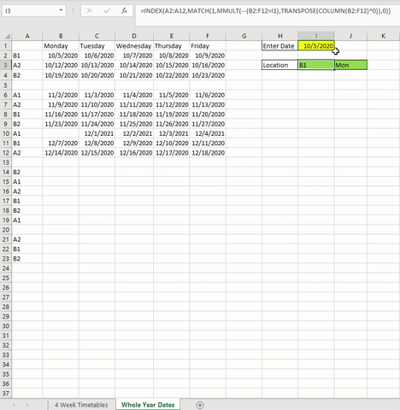Select cell with date 11/20/2020
Image resolution: width=400 pixels, height=410 pixels.
(x=208, y=114)
